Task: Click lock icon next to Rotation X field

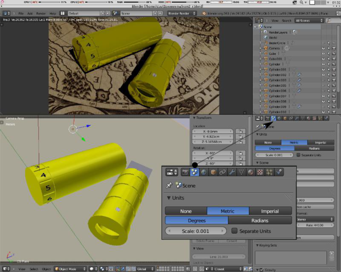Action: 240,153
